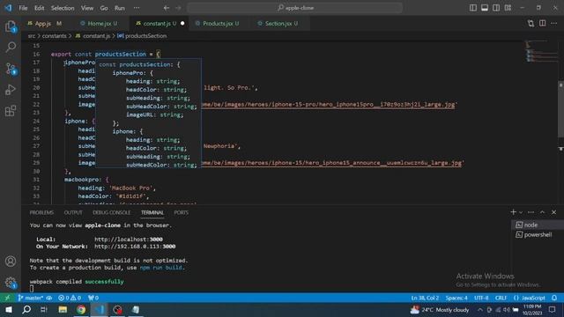The width and height of the screenshot is (564, 317).
Task: Toggle primary side bar layout icon
Action: (473, 8)
